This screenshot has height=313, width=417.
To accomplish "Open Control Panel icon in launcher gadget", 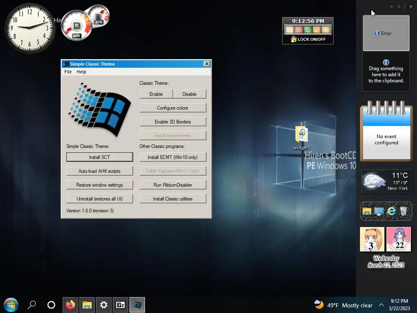I will click(379, 212).
